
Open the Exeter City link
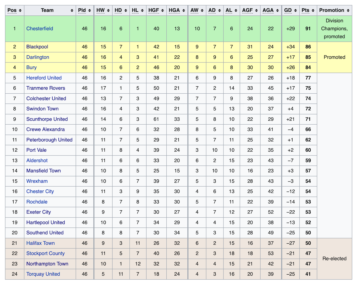click(39, 212)
